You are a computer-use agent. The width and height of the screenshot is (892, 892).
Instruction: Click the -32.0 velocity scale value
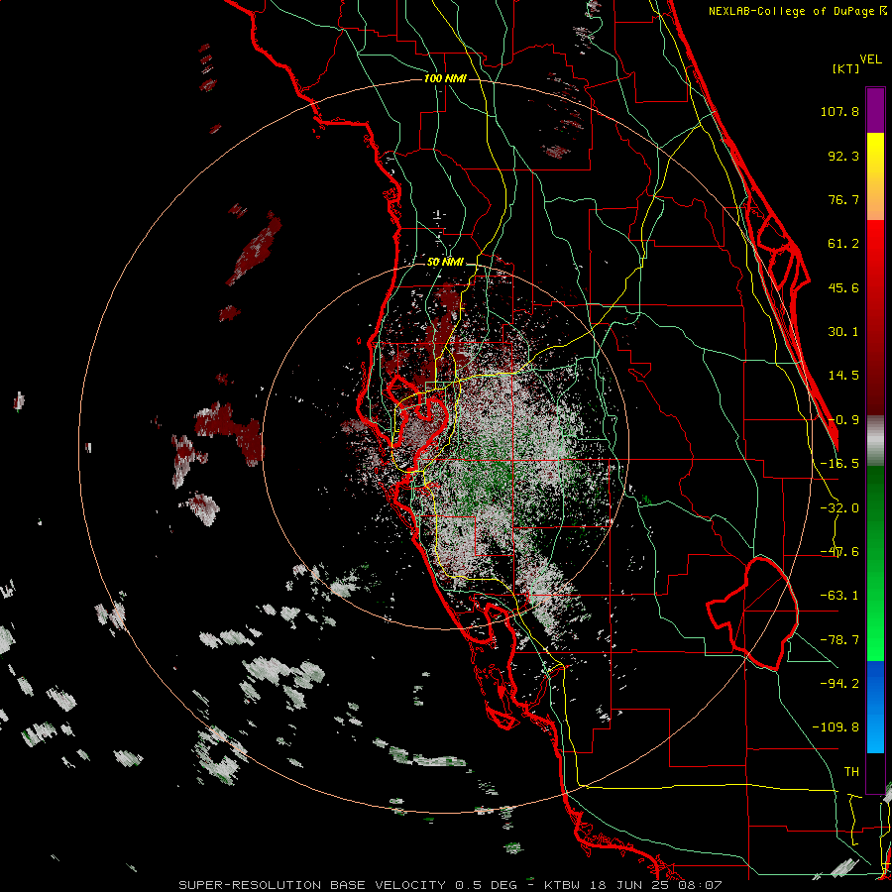[839, 508]
